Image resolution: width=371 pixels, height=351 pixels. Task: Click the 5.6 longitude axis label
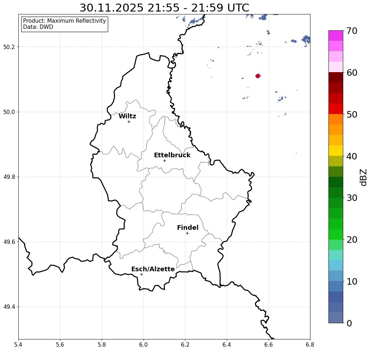click(60, 345)
